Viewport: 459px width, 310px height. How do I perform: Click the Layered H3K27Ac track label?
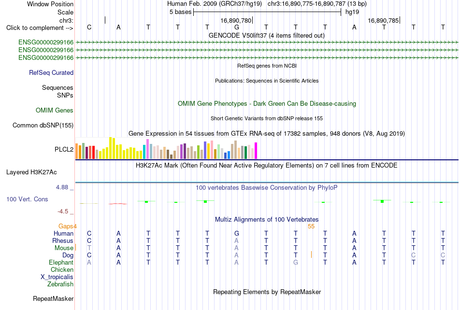tap(31, 172)
